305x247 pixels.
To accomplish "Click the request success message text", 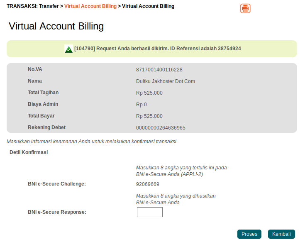I will pyautogui.click(x=158, y=49).
